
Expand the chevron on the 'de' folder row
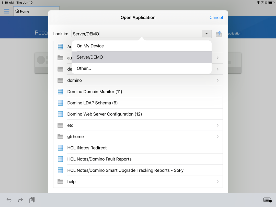(217, 69)
